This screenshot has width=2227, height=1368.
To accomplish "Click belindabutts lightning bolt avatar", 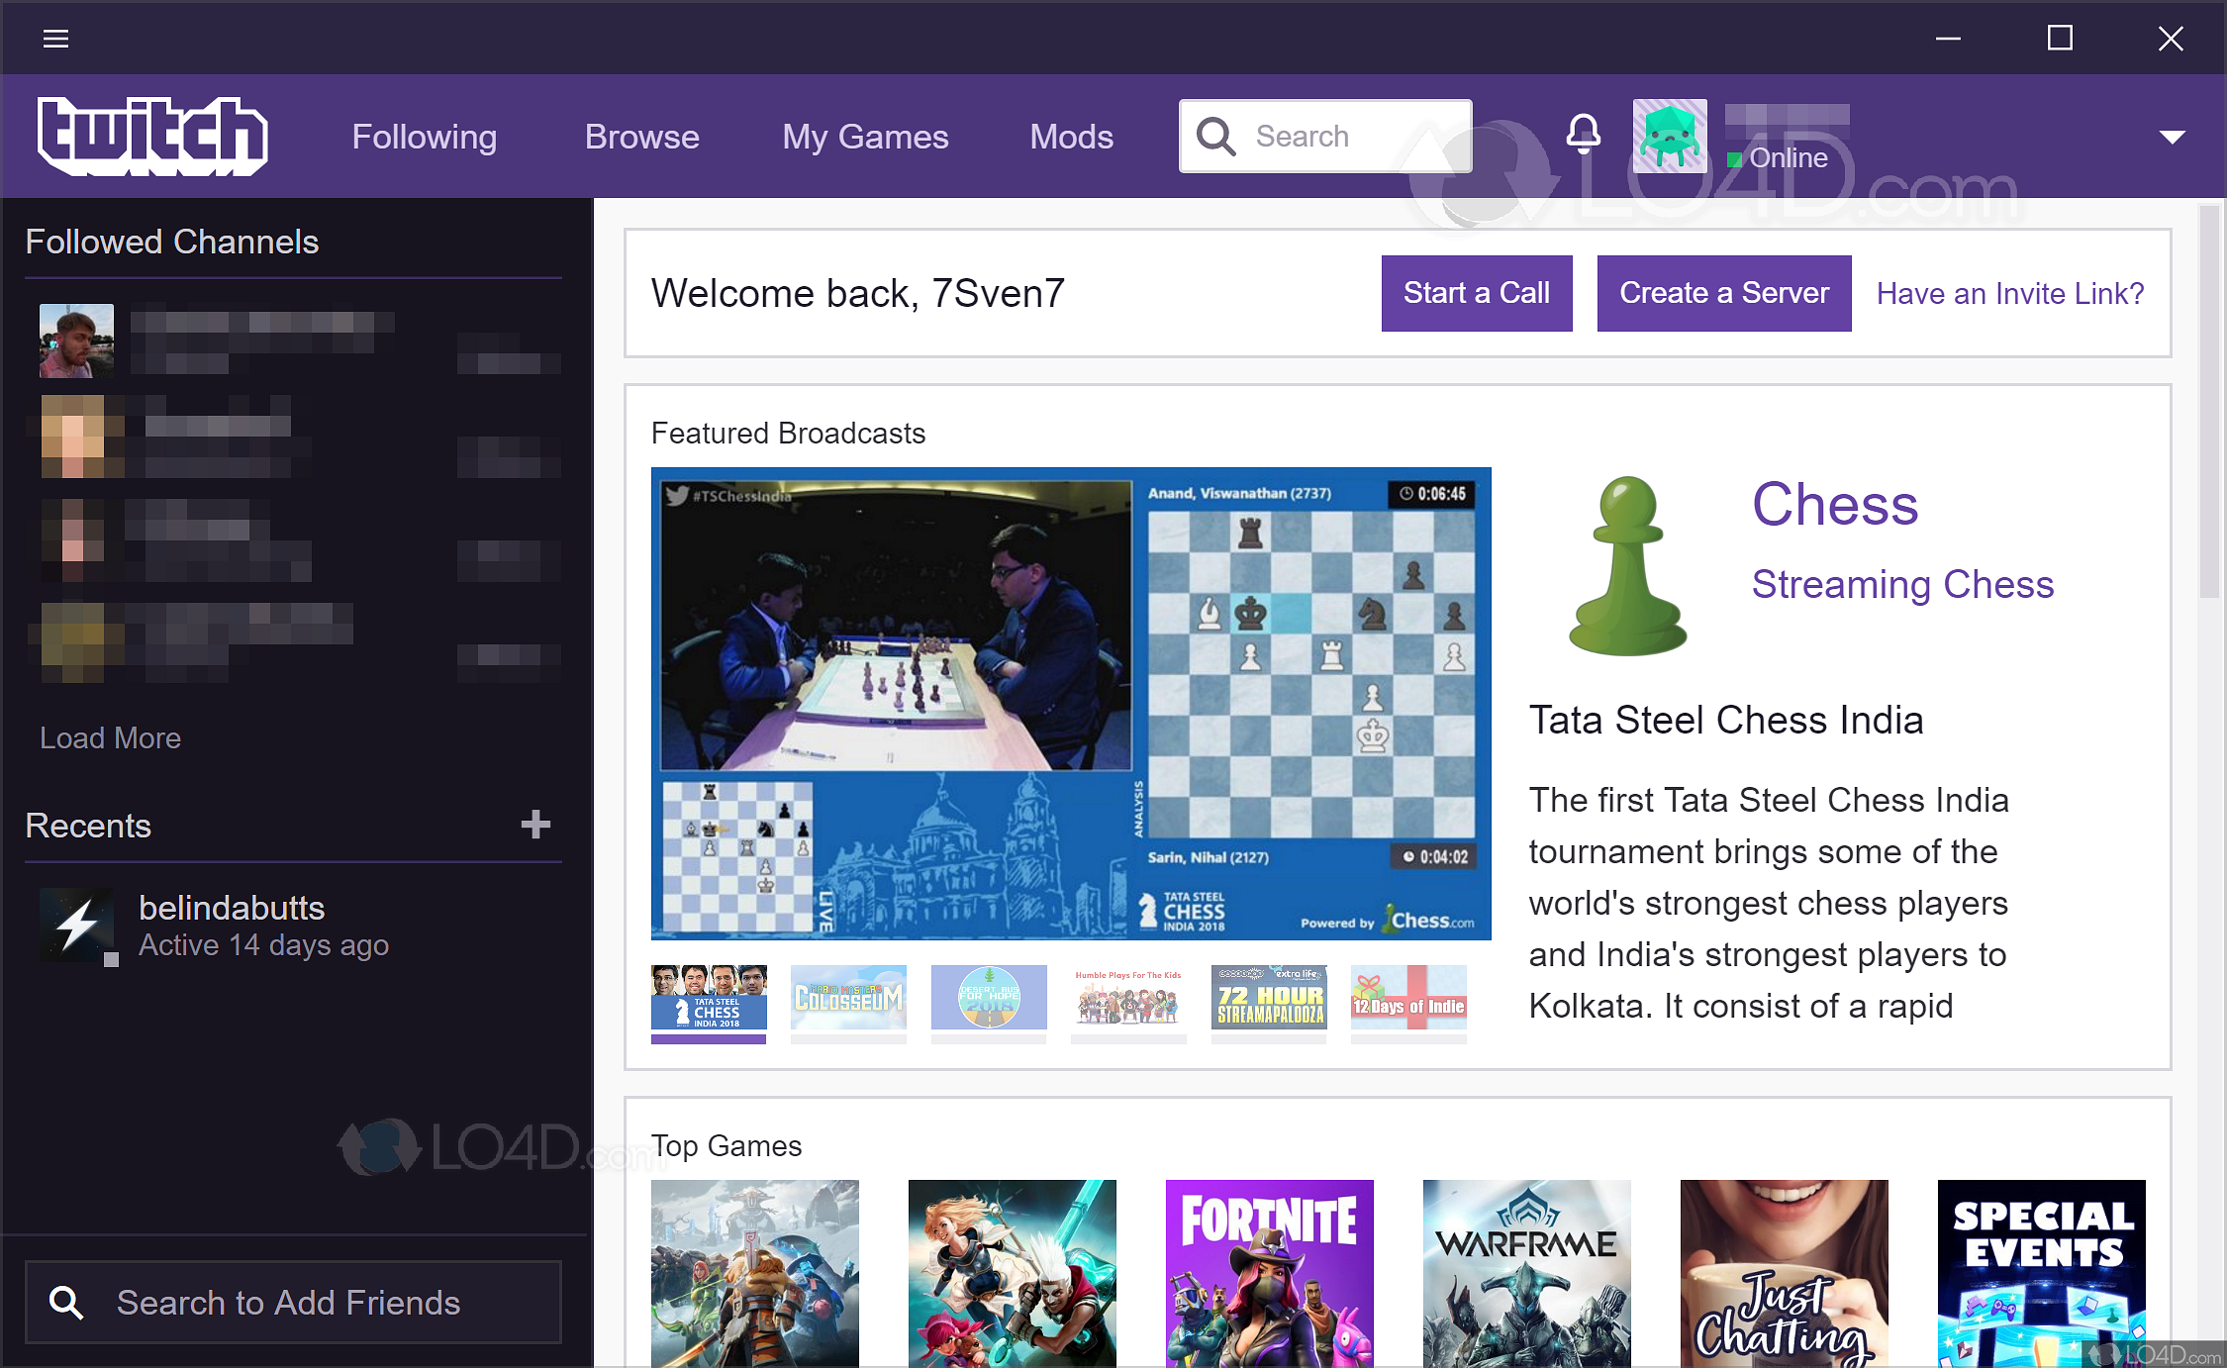I will 77,925.
